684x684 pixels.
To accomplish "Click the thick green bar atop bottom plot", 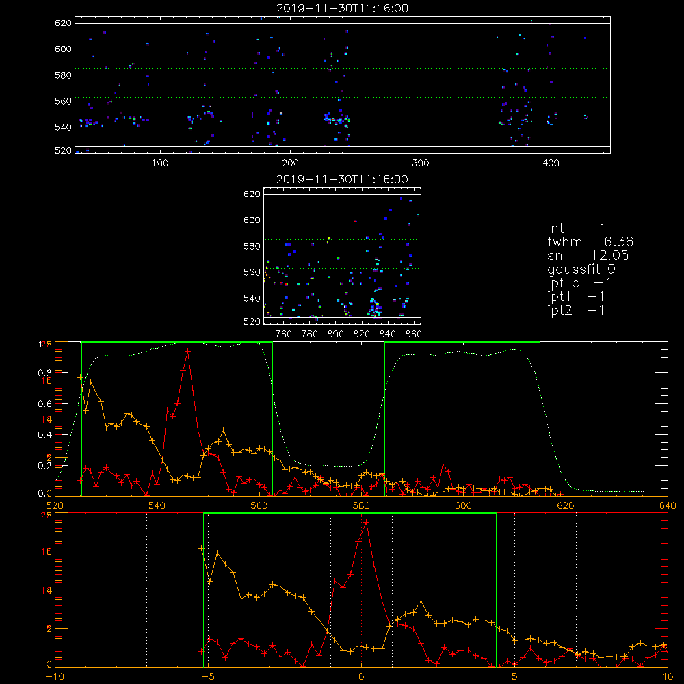I will 350,514.
